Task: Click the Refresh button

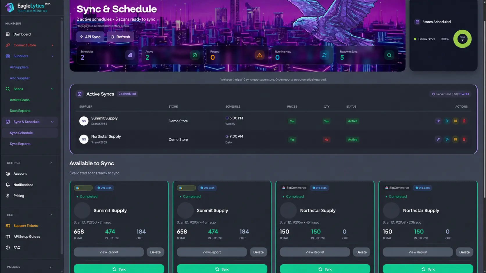Action: coord(120,37)
